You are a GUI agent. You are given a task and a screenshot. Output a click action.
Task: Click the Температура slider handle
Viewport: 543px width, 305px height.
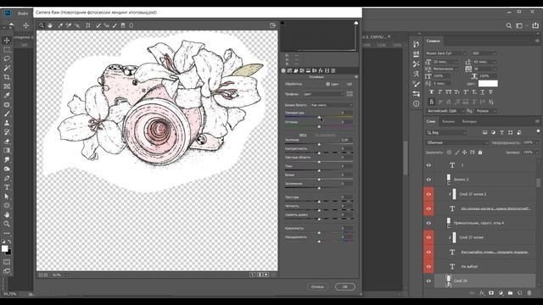[319, 118]
